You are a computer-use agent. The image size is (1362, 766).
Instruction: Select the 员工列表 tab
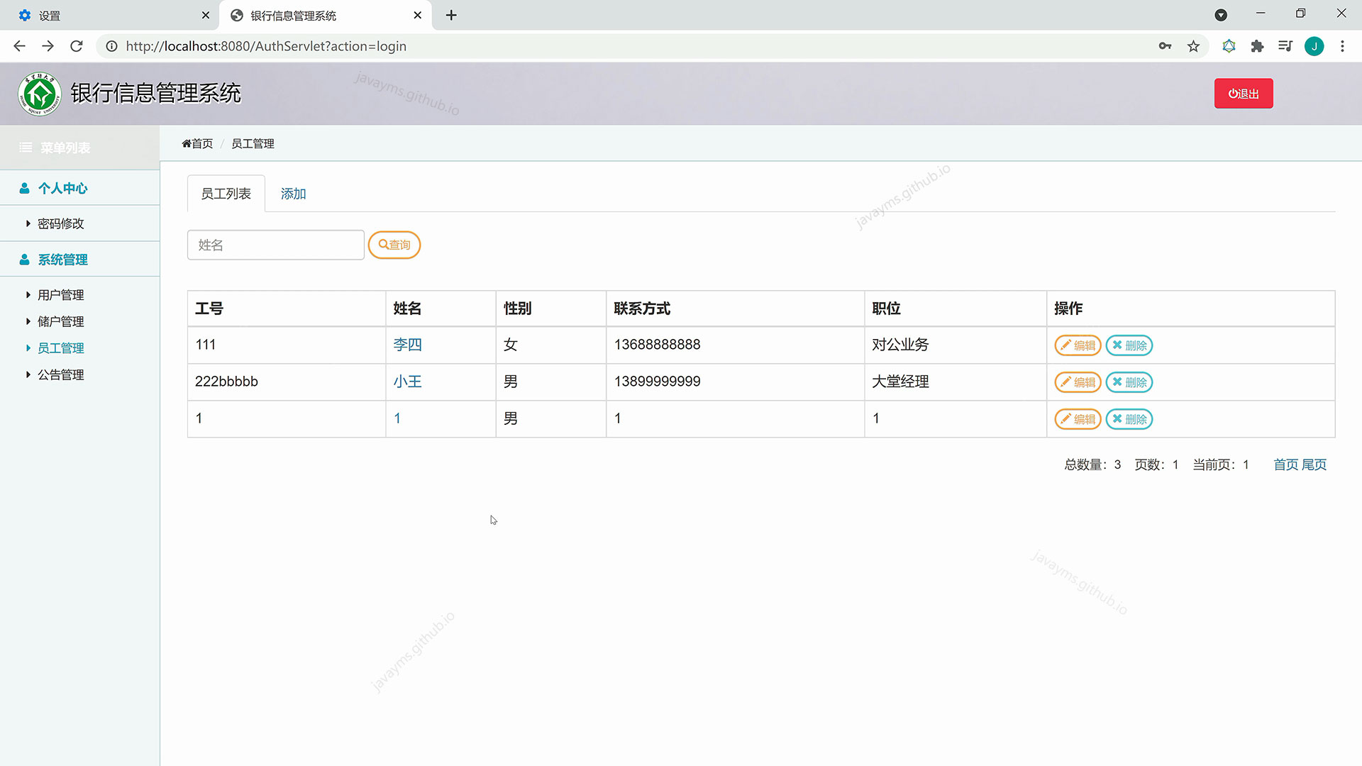pyautogui.click(x=226, y=194)
